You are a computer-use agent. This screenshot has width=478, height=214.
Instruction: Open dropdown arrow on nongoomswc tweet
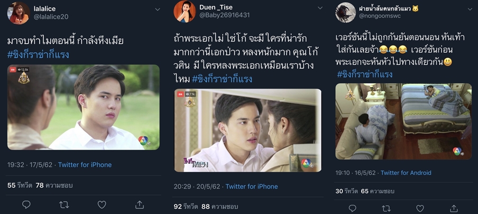coord(470,9)
